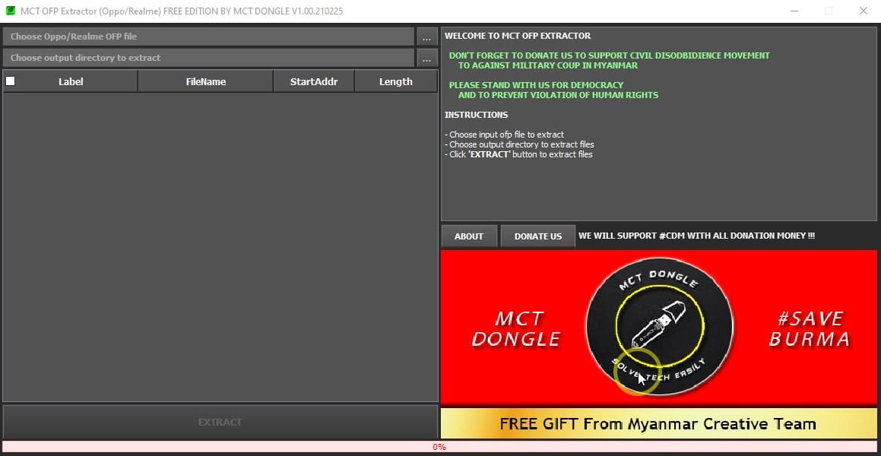881x456 pixels.
Task: Open the ABOUT dialog
Action: 469,236
